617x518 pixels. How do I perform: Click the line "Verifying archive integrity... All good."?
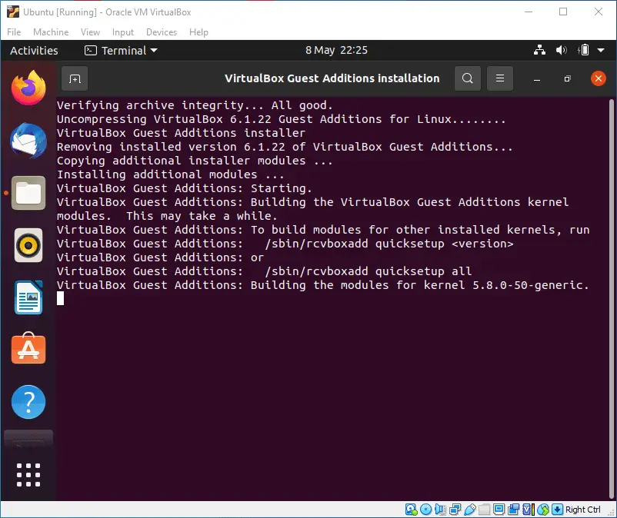[195, 105]
